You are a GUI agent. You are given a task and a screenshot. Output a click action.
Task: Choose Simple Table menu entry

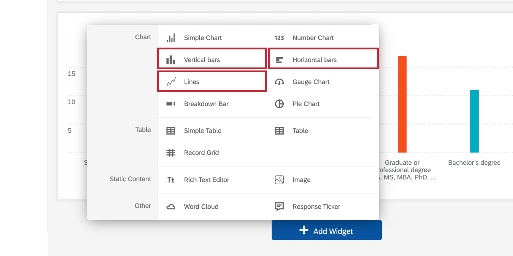(202, 131)
